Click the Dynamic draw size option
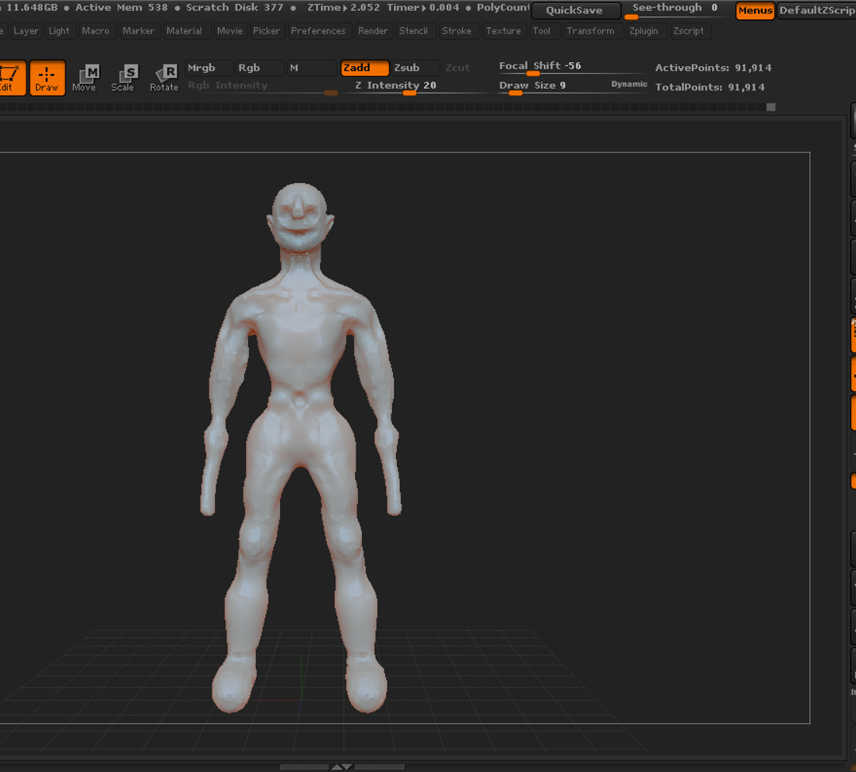 coord(629,84)
